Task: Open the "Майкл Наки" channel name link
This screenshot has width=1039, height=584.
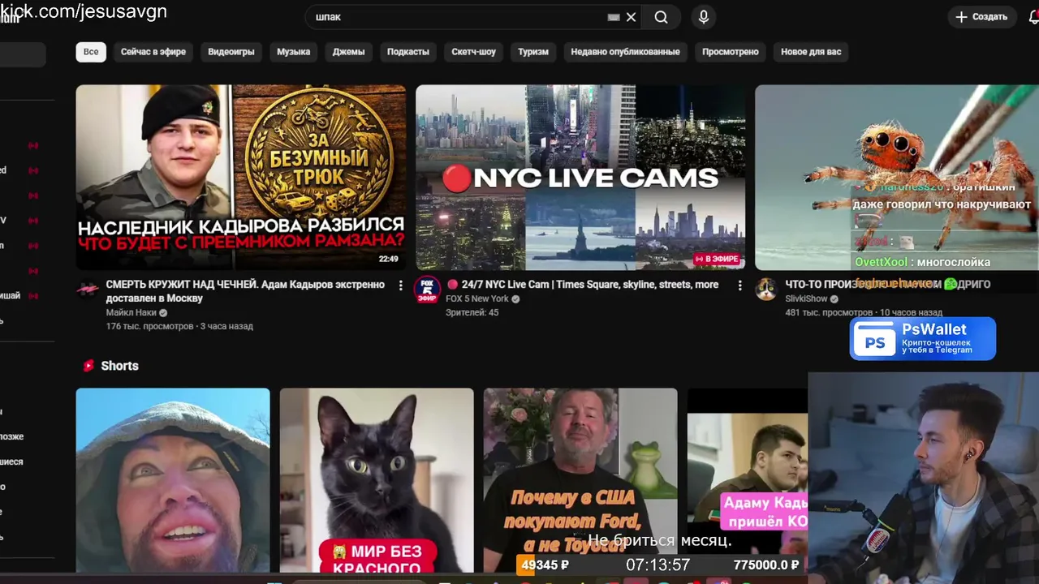Action: 131,313
